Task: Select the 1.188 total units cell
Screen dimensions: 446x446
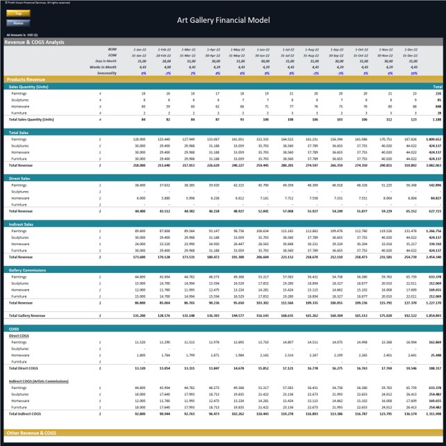Action: (437, 119)
